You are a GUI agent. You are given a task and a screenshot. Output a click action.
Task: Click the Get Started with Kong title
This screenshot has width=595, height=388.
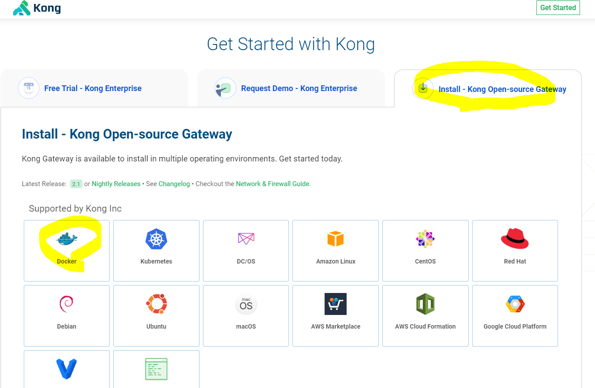291,44
